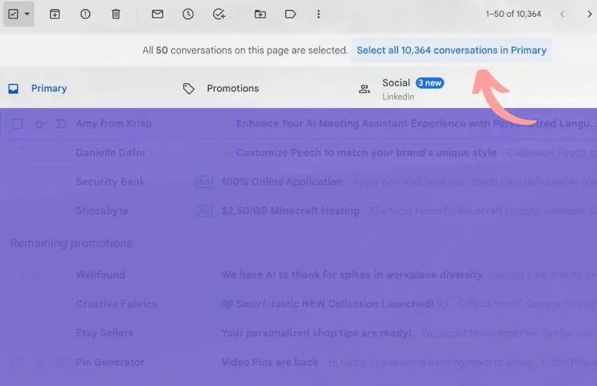The width and height of the screenshot is (597, 386).
Task: Open the More options three-dot menu
Action: click(319, 14)
